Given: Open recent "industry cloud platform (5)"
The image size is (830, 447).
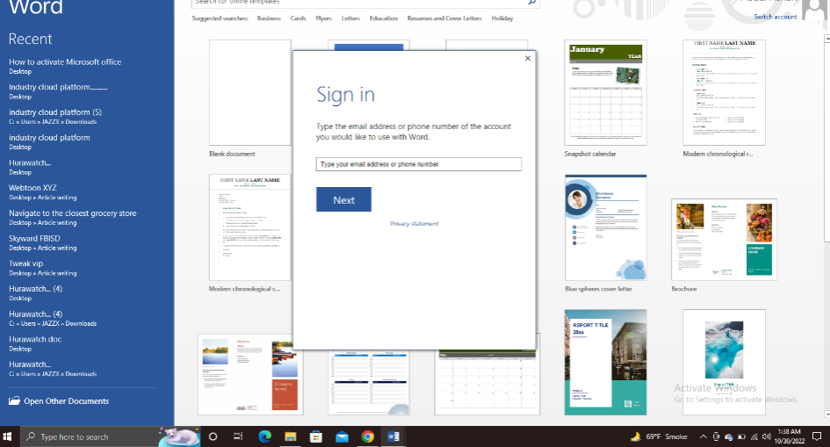Looking at the screenshot, I should click(x=55, y=117).
